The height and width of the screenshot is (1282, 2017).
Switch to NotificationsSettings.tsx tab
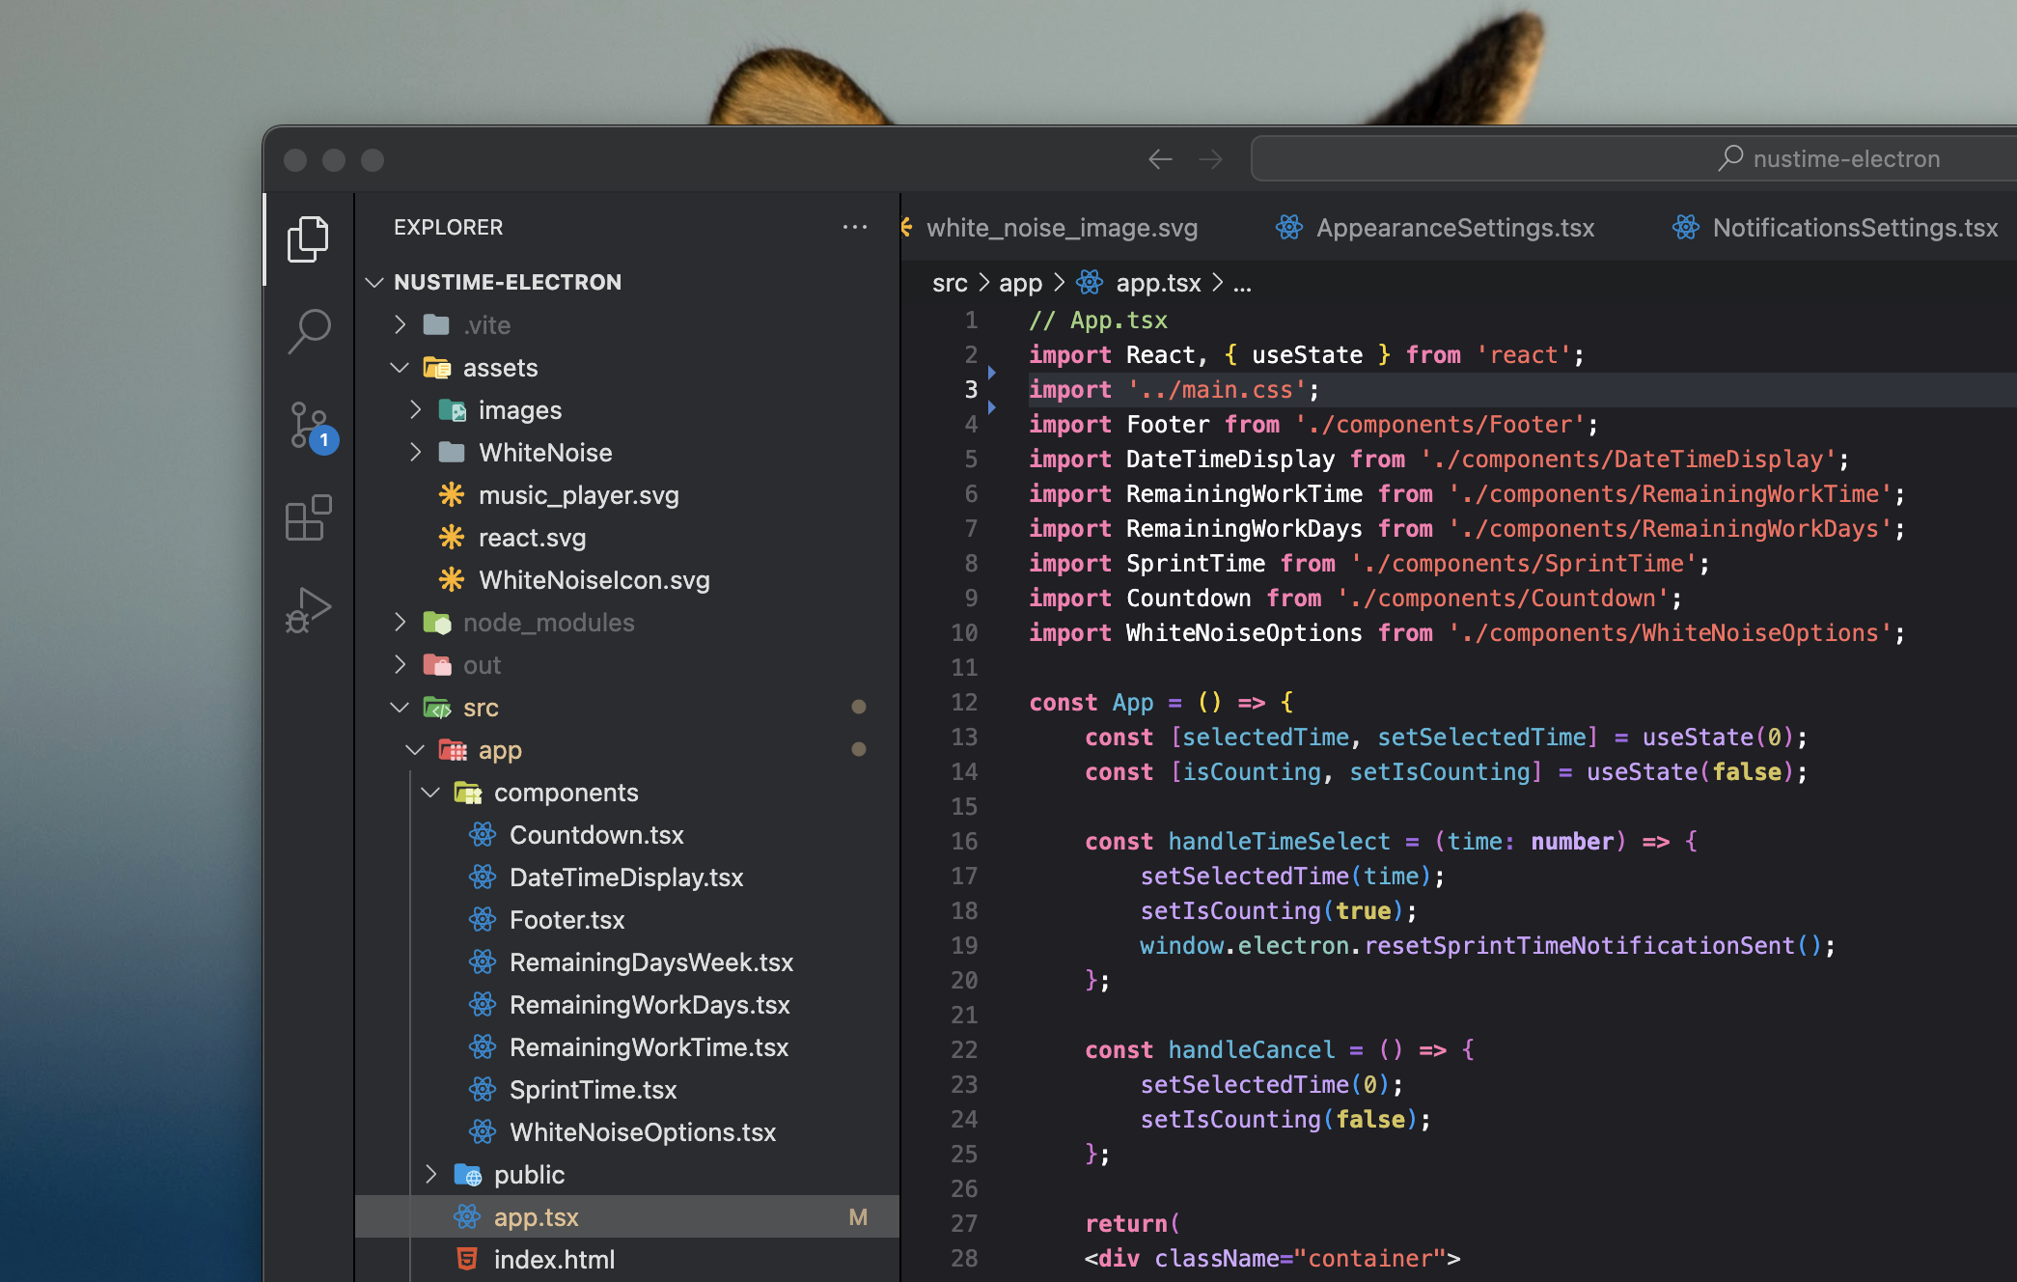1834,228
